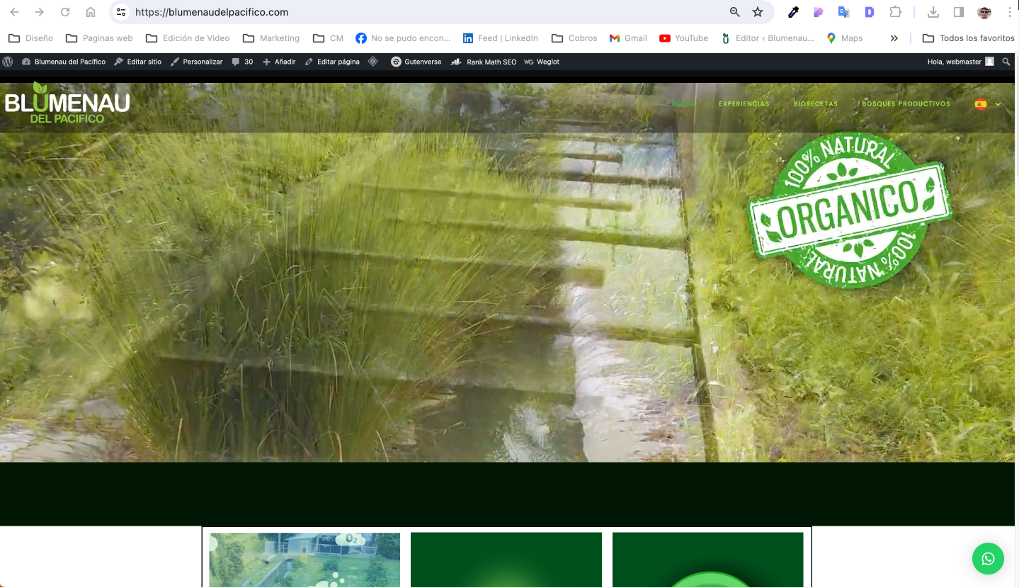Open the purple gradient extension icon
This screenshot has width=1019, height=588.
point(819,12)
